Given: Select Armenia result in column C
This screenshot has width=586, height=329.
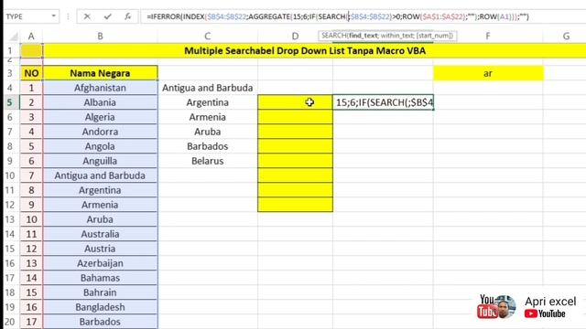Looking at the screenshot, I should point(208,117).
